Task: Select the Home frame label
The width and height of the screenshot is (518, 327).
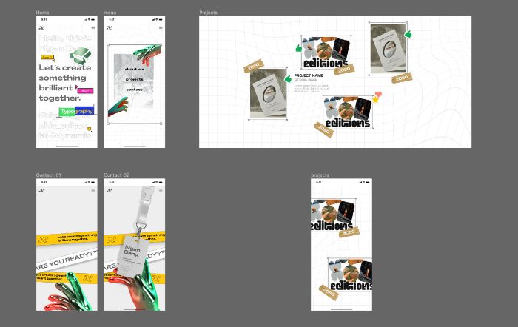Action: tap(42, 13)
